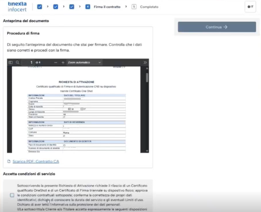Tick the M checkbox under Sesso
The width and height of the screenshot is (261, 212).
click(x=69, y=109)
